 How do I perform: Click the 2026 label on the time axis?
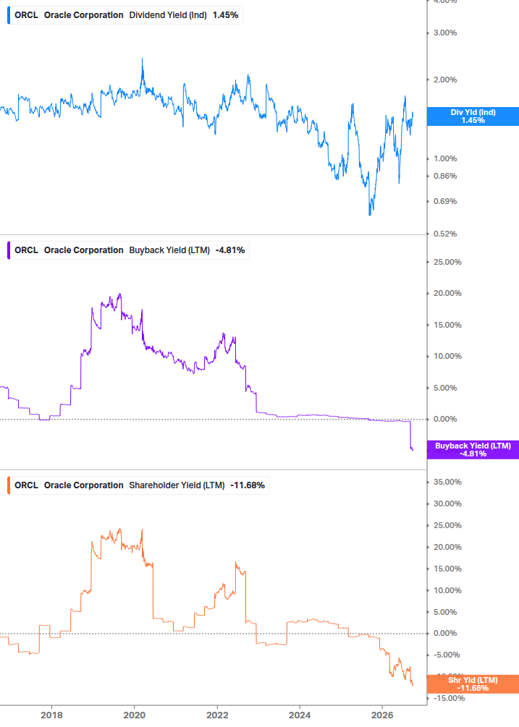[x=382, y=715]
